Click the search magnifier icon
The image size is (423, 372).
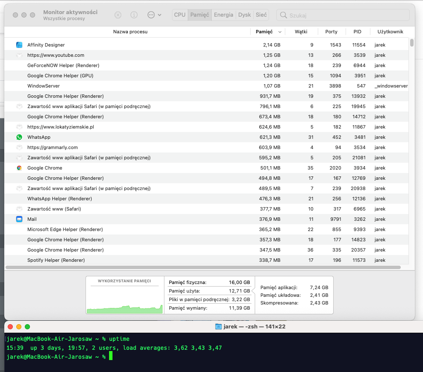point(283,15)
